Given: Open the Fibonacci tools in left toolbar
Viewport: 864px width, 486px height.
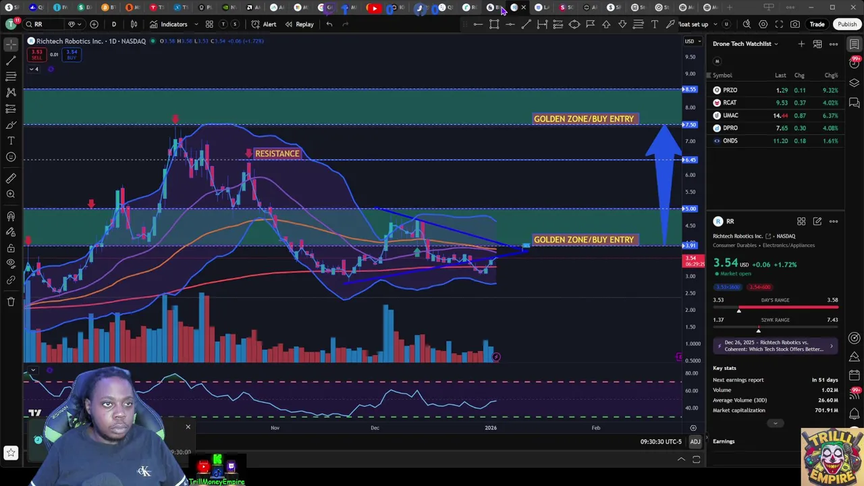Looking at the screenshot, I should [11, 76].
